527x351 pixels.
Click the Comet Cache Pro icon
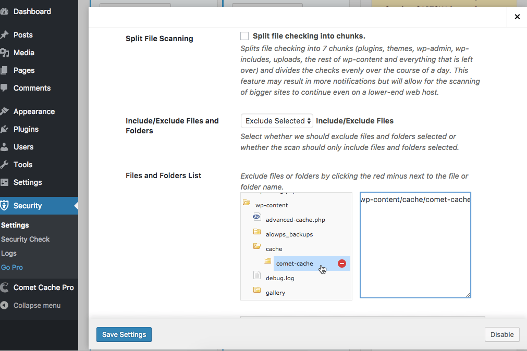[x=4, y=287]
